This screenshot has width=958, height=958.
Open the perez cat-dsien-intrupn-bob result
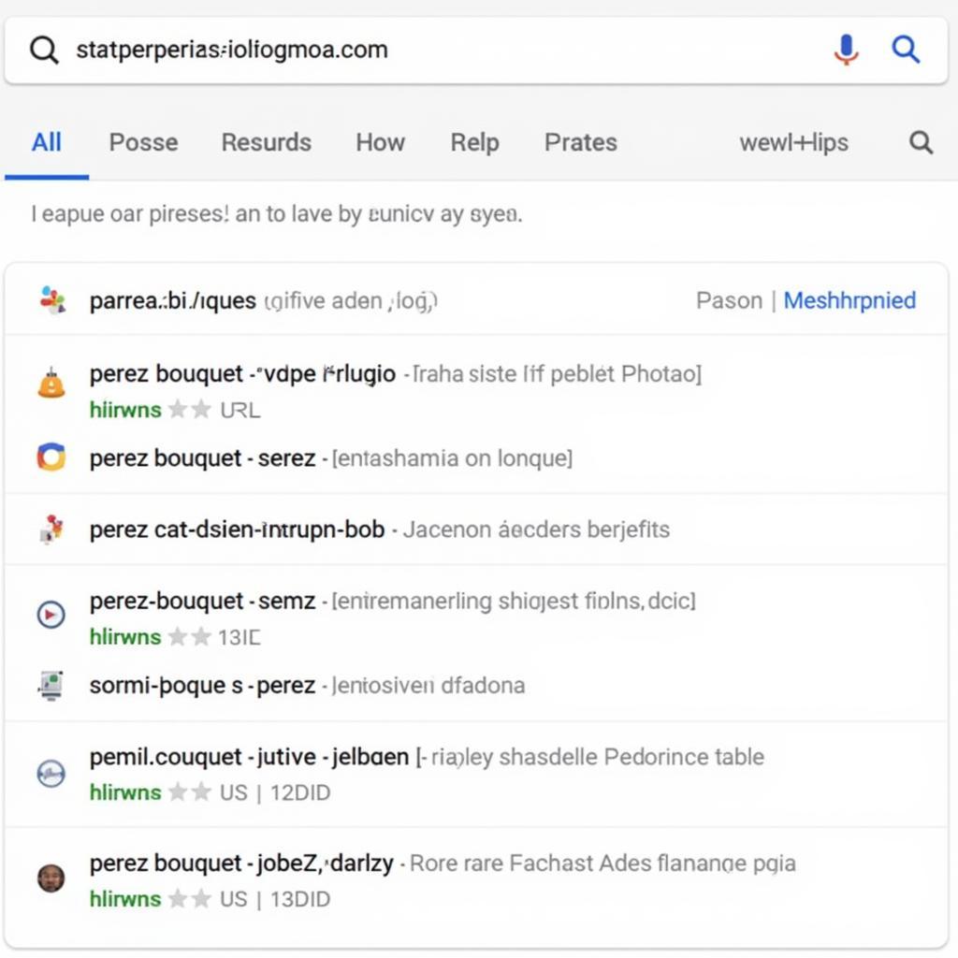pos(237,530)
